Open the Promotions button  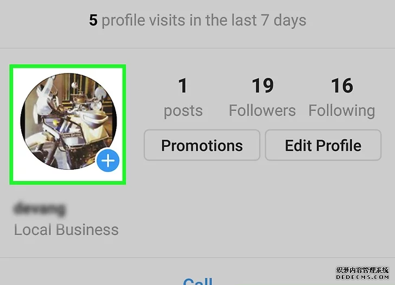(202, 145)
